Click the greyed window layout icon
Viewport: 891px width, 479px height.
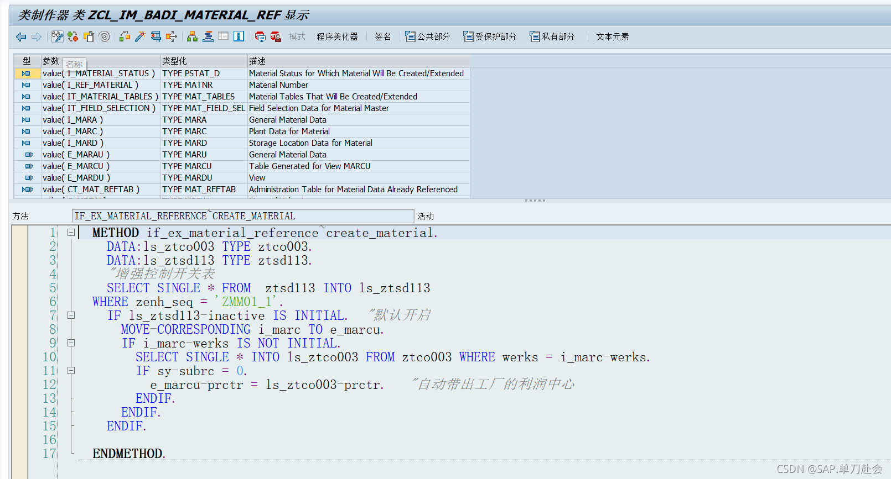tap(224, 37)
